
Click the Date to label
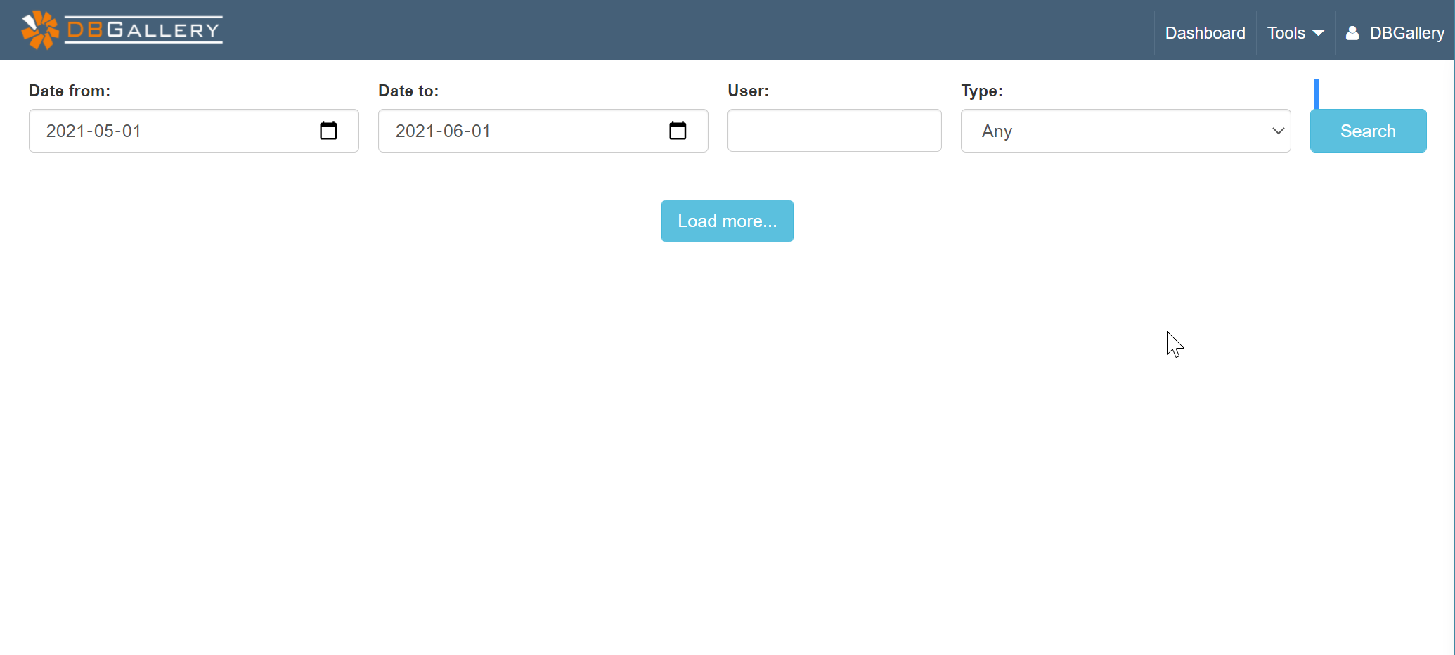tap(408, 91)
